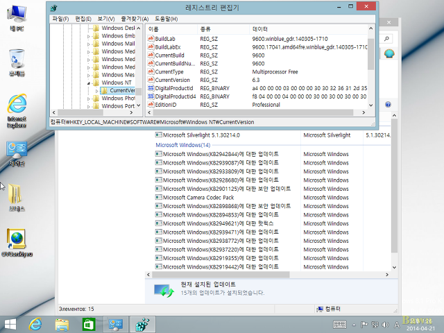Collapse the Windows NT registry key
444x333 pixels.
coord(89,83)
